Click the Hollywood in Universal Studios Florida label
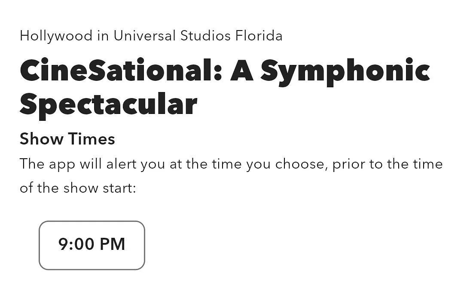Viewport: 464px width, 292px height. [x=151, y=36]
